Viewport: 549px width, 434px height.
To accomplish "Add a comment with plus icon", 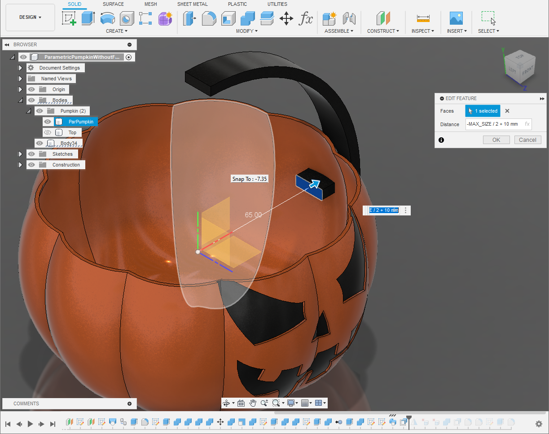I will pos(130,403).
